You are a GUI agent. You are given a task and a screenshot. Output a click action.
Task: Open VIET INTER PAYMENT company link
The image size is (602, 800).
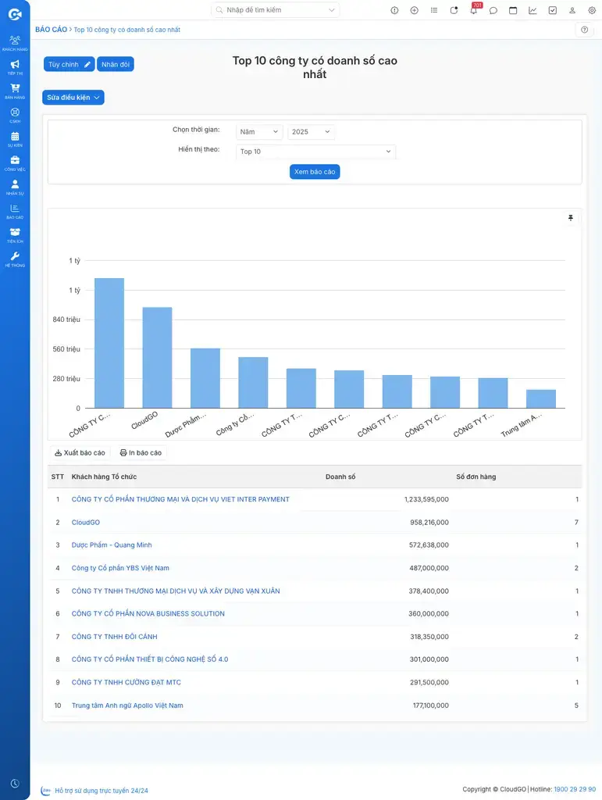tap(180, 499)
